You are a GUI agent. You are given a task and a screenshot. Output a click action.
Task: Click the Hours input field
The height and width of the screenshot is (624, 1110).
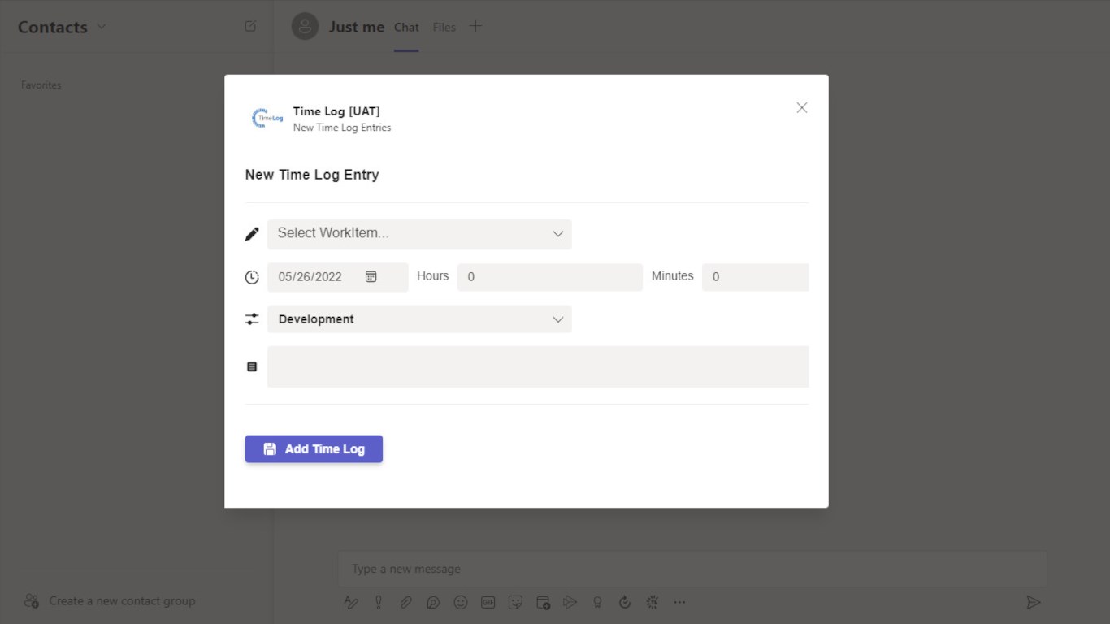pyautogui.click(x=549, y=277)
